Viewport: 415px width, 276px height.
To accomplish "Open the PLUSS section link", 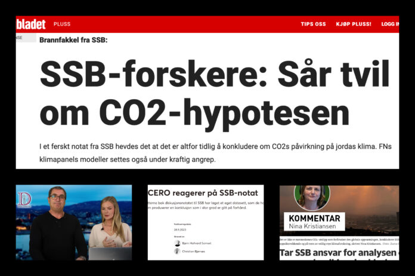I will [x=62, y=24].
